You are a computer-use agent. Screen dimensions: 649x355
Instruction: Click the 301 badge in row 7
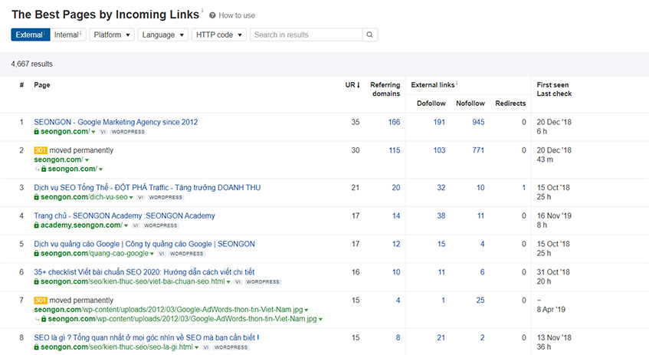pyautogui.click(x=41, y=301)
